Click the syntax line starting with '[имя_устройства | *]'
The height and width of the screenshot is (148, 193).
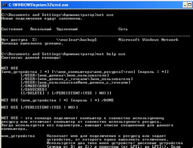(85, 72)
